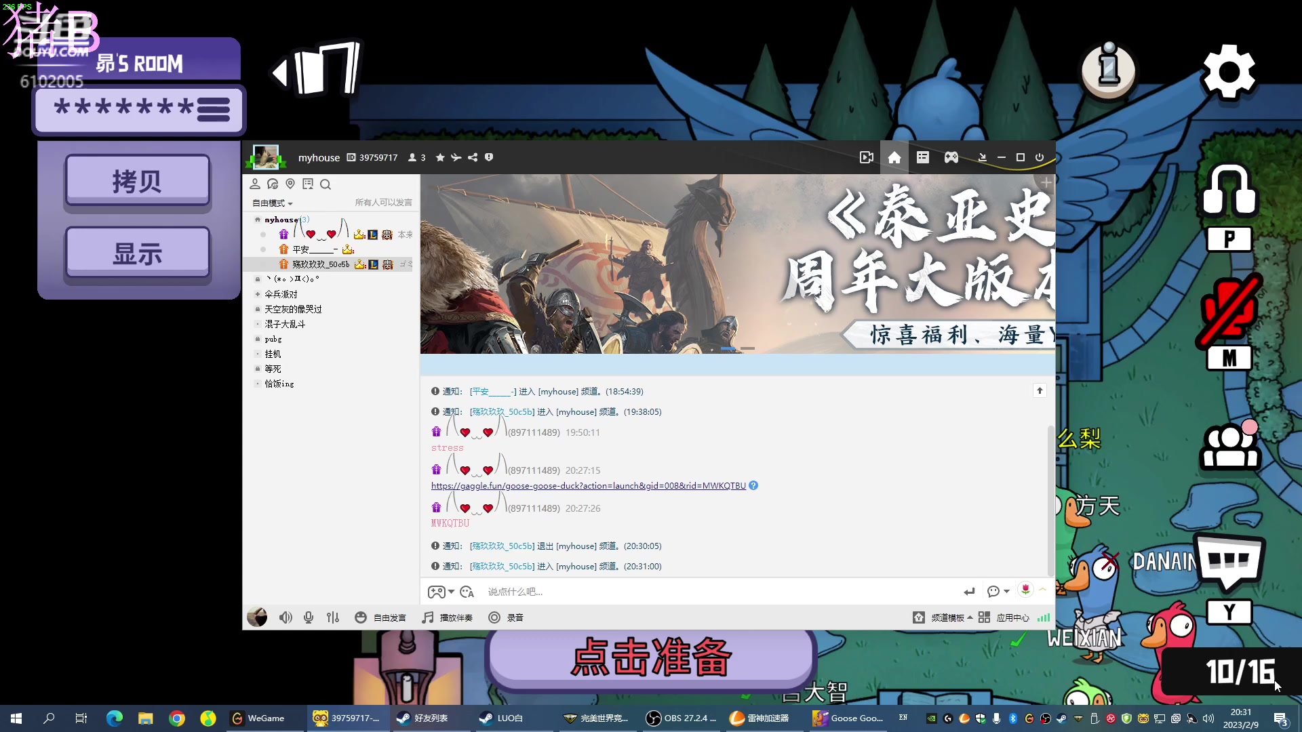Jump to the top of the chat with the arrow button
Viewport: 1302px width, 732px height.
point(1040,390)
